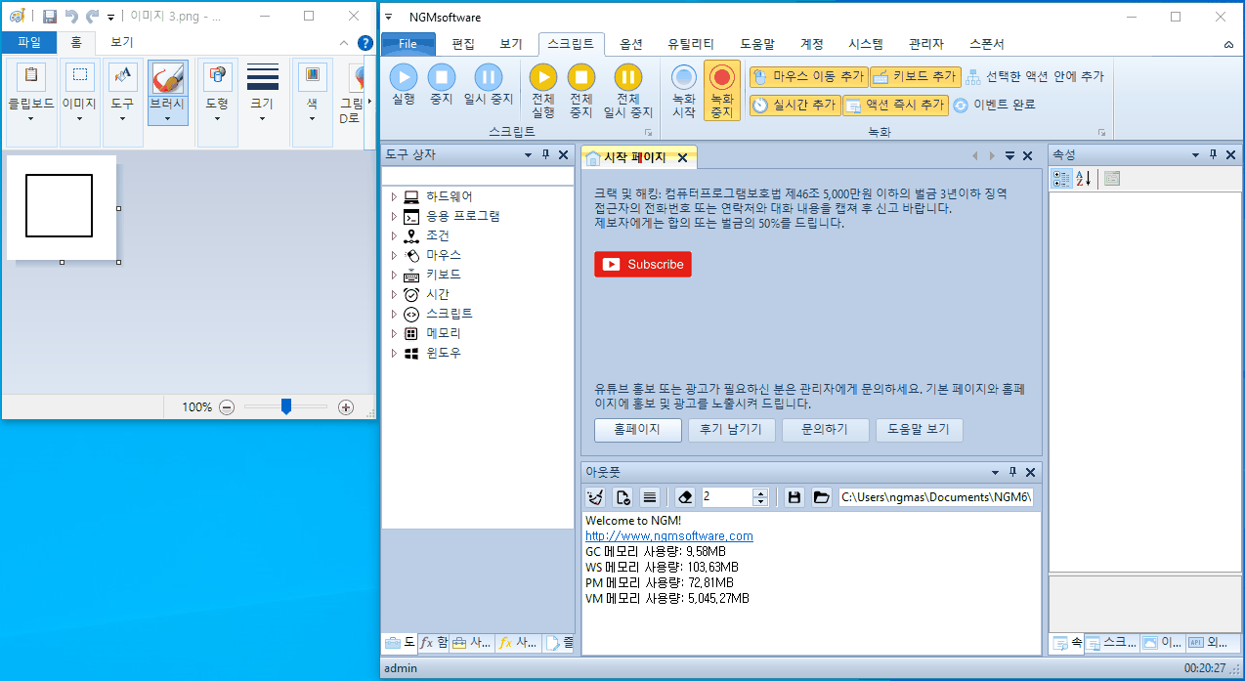Image resolution: width=1245 pixels, height=681 pixels.
Task: Pin the 도구 상자 panel
Action: [546, 155]
